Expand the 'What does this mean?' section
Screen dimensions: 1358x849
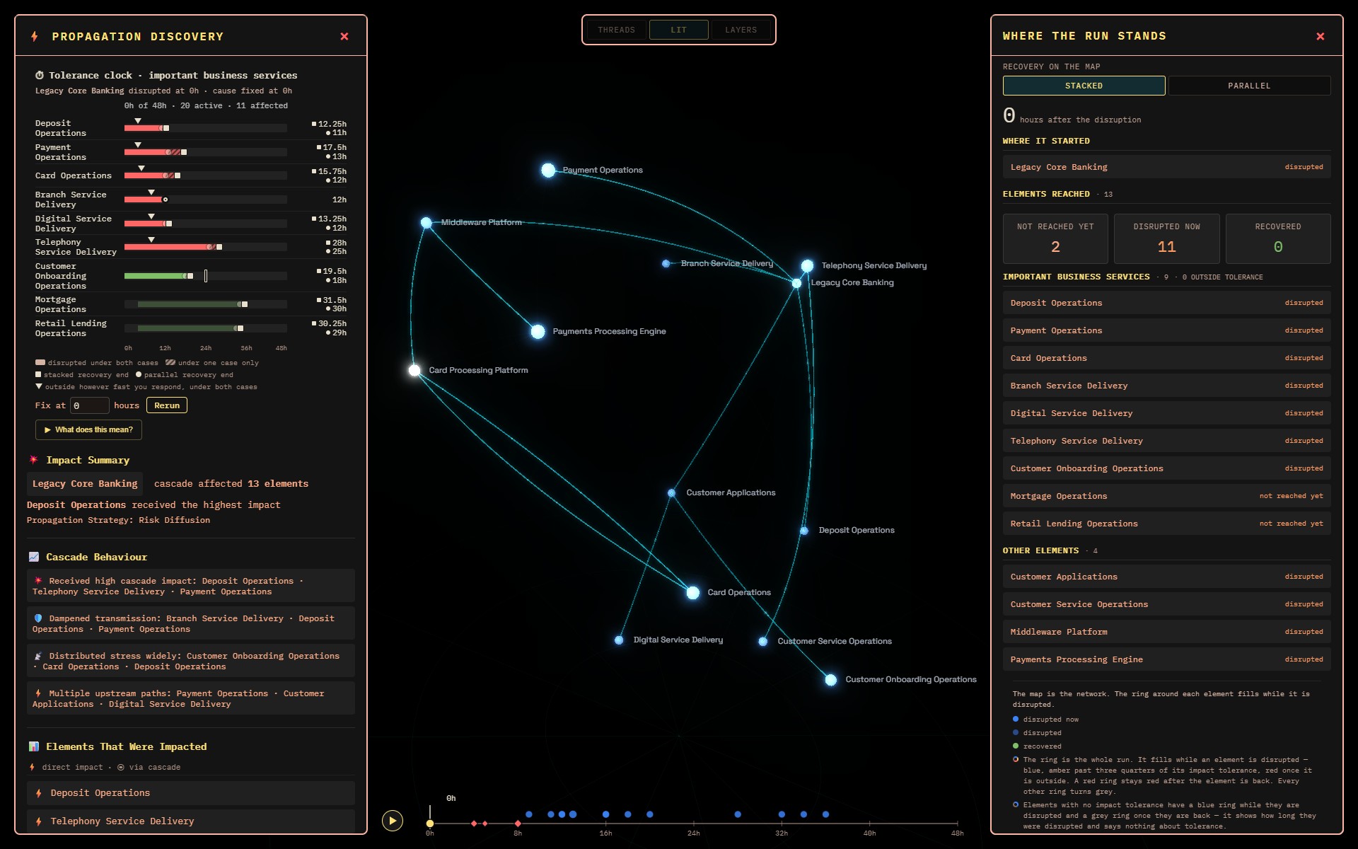(88, 429)
